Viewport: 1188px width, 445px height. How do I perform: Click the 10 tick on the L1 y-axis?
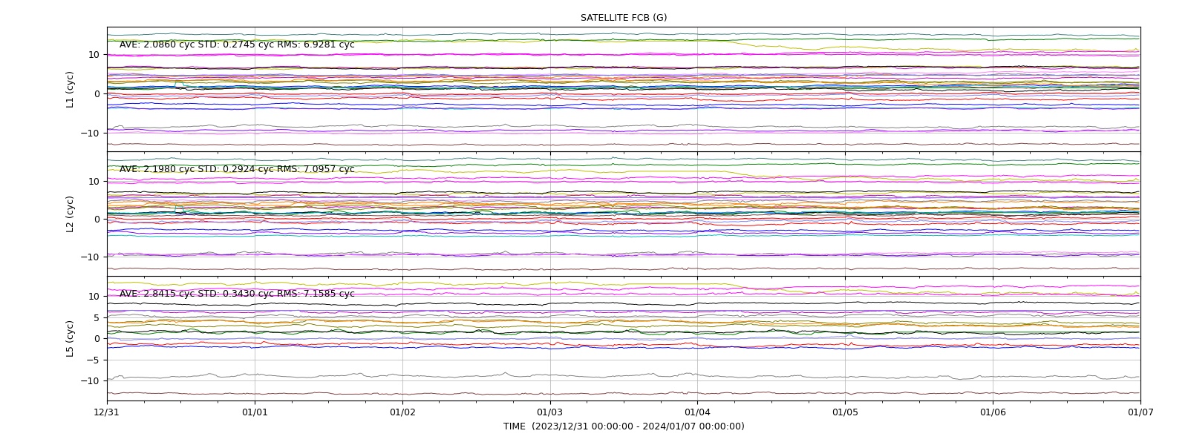[x=94, y=54]
